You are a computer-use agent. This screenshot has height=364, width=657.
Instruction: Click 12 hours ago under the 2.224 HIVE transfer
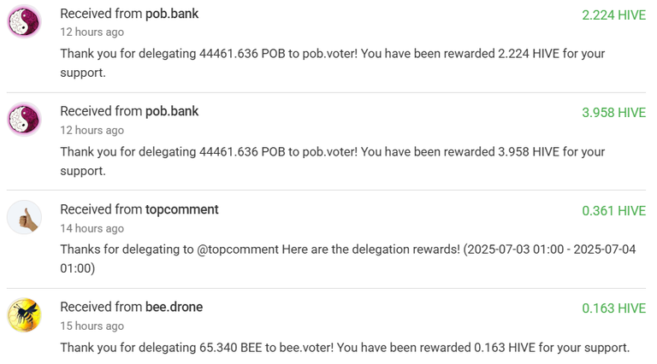[92, 32]
